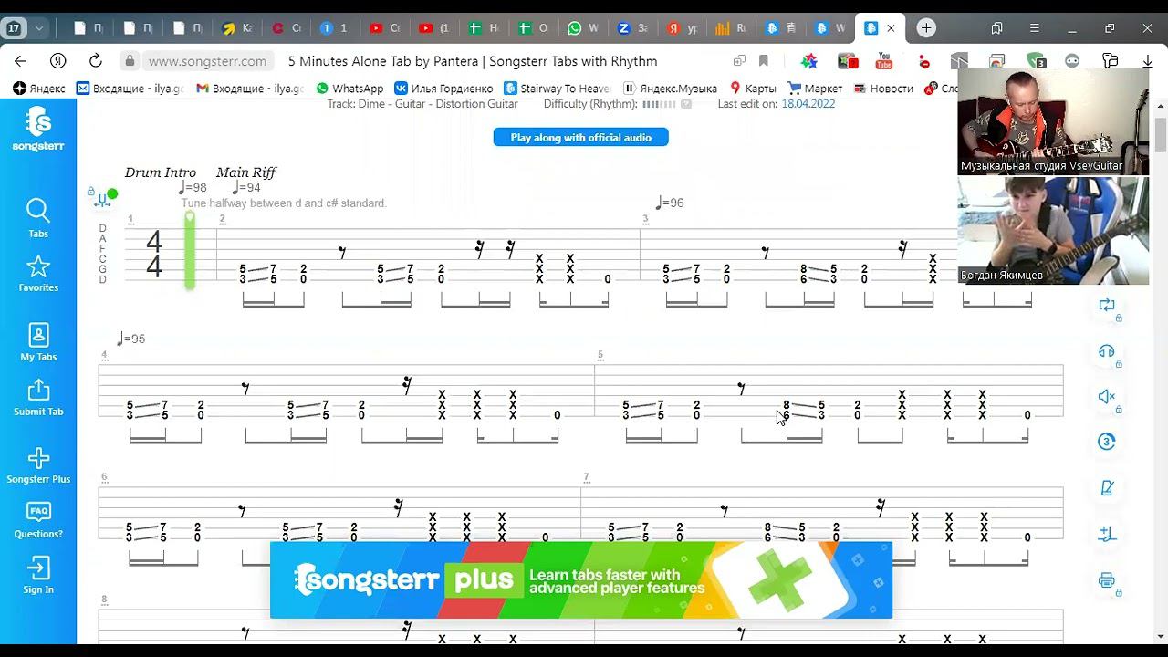Click the Main Riff section label
This screenshot has height=657, width=1168.
point(245,172)
